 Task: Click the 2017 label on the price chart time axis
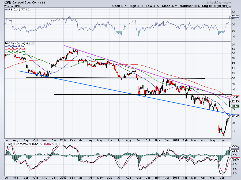63,140
